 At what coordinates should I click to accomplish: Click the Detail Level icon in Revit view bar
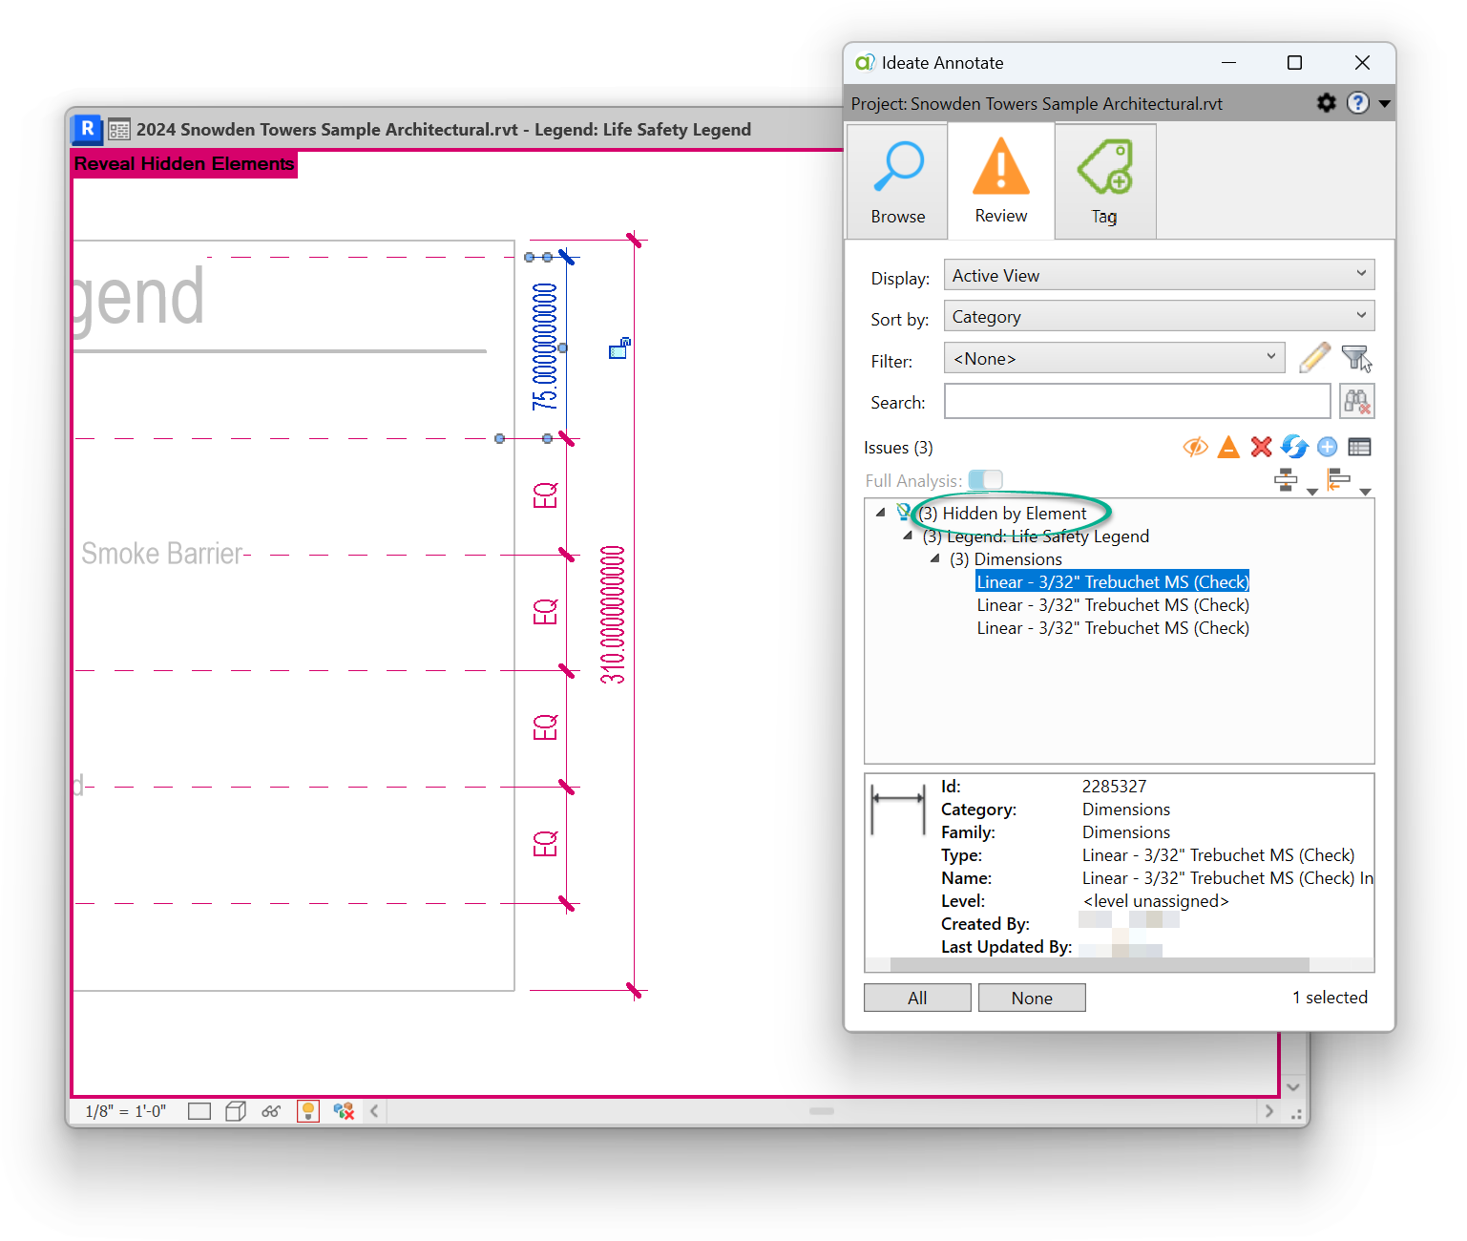click(199, 1111)
